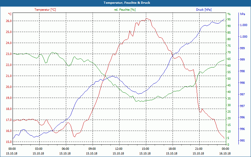
Task: Click the 40 humidity axis value
Action: pos(229,92)
